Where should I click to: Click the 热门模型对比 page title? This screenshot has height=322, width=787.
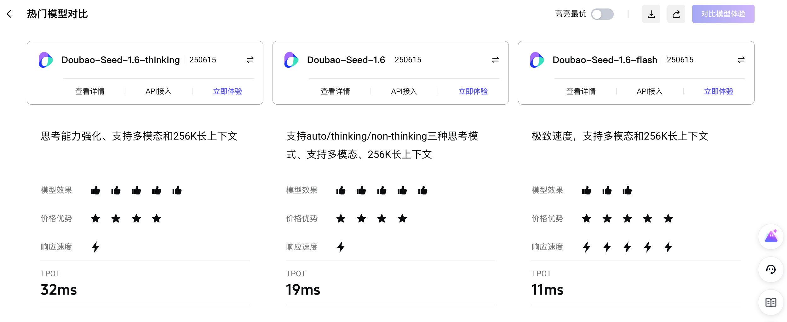57,14
